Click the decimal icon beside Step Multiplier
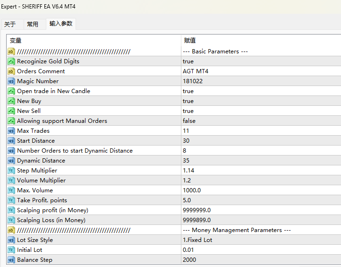 coord(11,171)
